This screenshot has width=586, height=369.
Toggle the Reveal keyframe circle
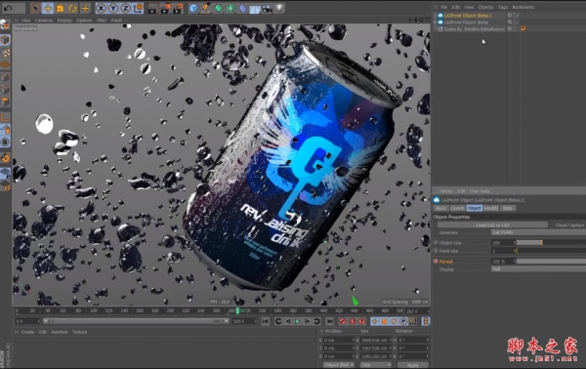[x=436, y=262]
